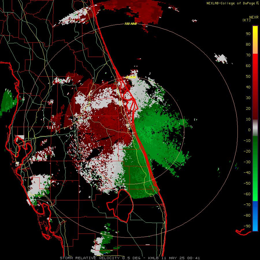The width and height of the screenshot is (260, 260).
Task: Click the 00:41 timestamp in the caption
Action: (x=194, y=258)
